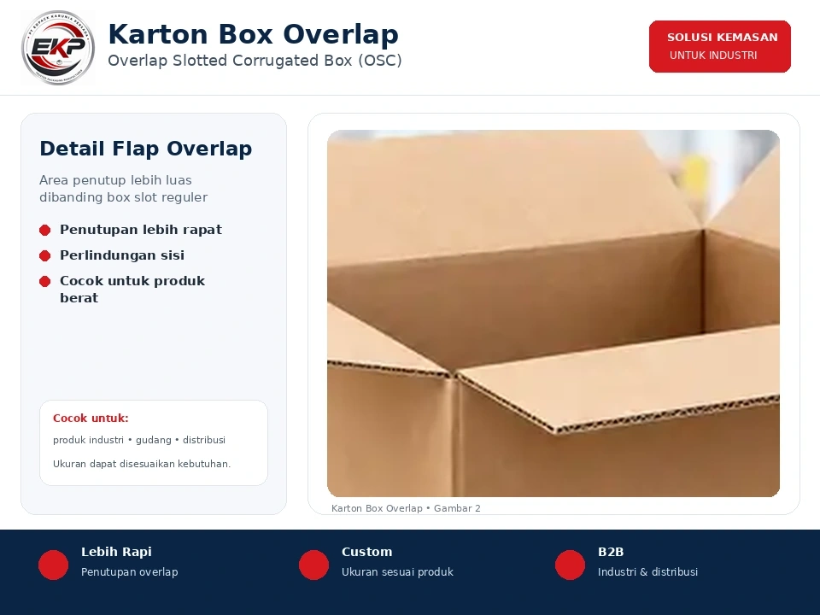Screen dimensions: 820x615
Task: Click the 'Karton Box Overlap • Gambar 2' caption
Action: pyautogui.click(x=406, y=508)
